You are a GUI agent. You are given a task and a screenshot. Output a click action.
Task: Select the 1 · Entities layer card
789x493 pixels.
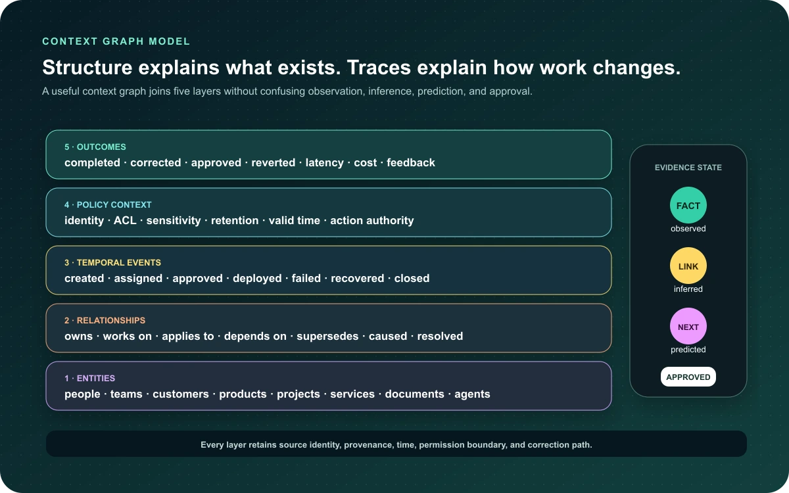tap(329, 386)
